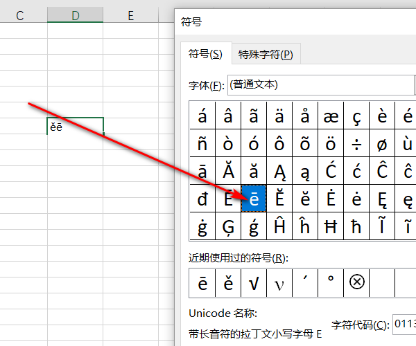Select the è symbol in the grid
416x346 pixels.
382,116
